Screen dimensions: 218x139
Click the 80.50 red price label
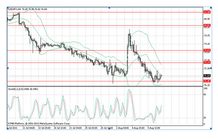click(x=207, y=25)
